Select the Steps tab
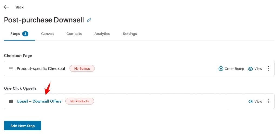277x138 pixels. click(19, 34)
